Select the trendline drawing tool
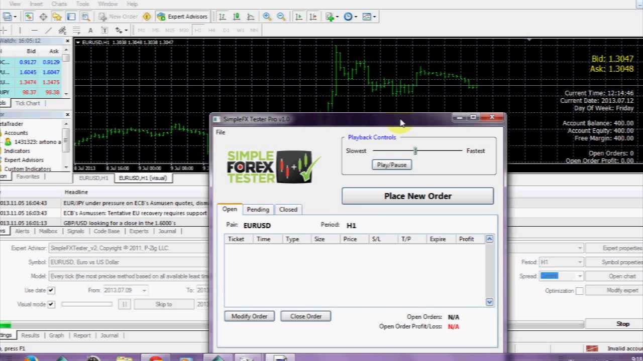 tap(48, 30)
